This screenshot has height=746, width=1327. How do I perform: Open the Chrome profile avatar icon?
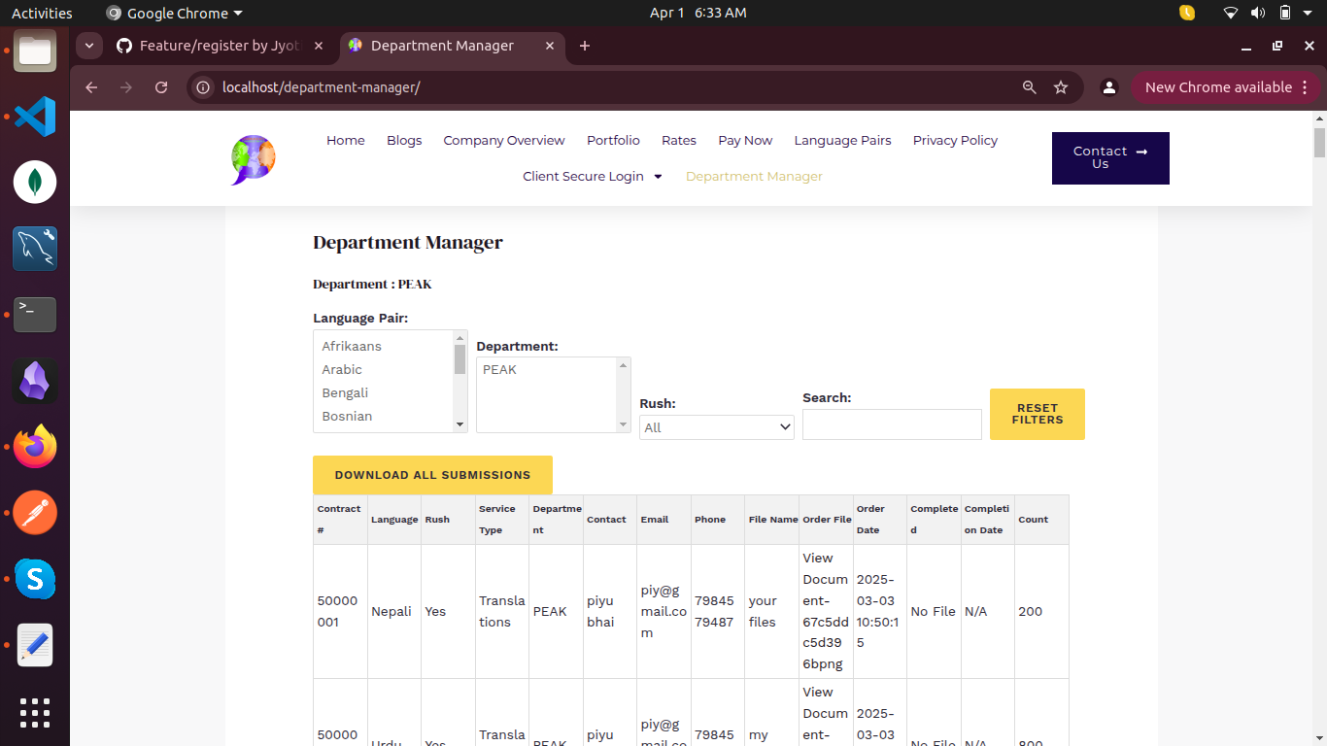(x=1108, y=87)
